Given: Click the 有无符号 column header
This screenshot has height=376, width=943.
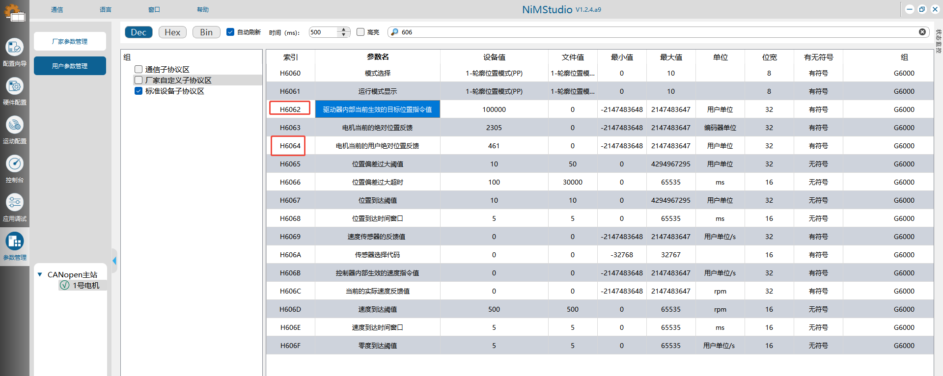Looking at the screenshot, I should point(818,57).
